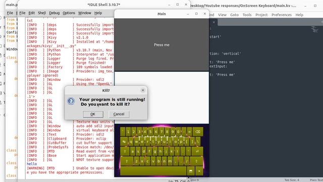The width and height of the screenshot is (323, 182).
Task: Click the Sublime Text minimap
Action: pyautogui.click(x=315, y=30)
